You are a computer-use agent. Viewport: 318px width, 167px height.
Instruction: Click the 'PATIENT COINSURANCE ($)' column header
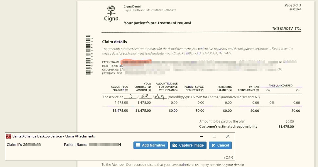[x=248, y=89]
